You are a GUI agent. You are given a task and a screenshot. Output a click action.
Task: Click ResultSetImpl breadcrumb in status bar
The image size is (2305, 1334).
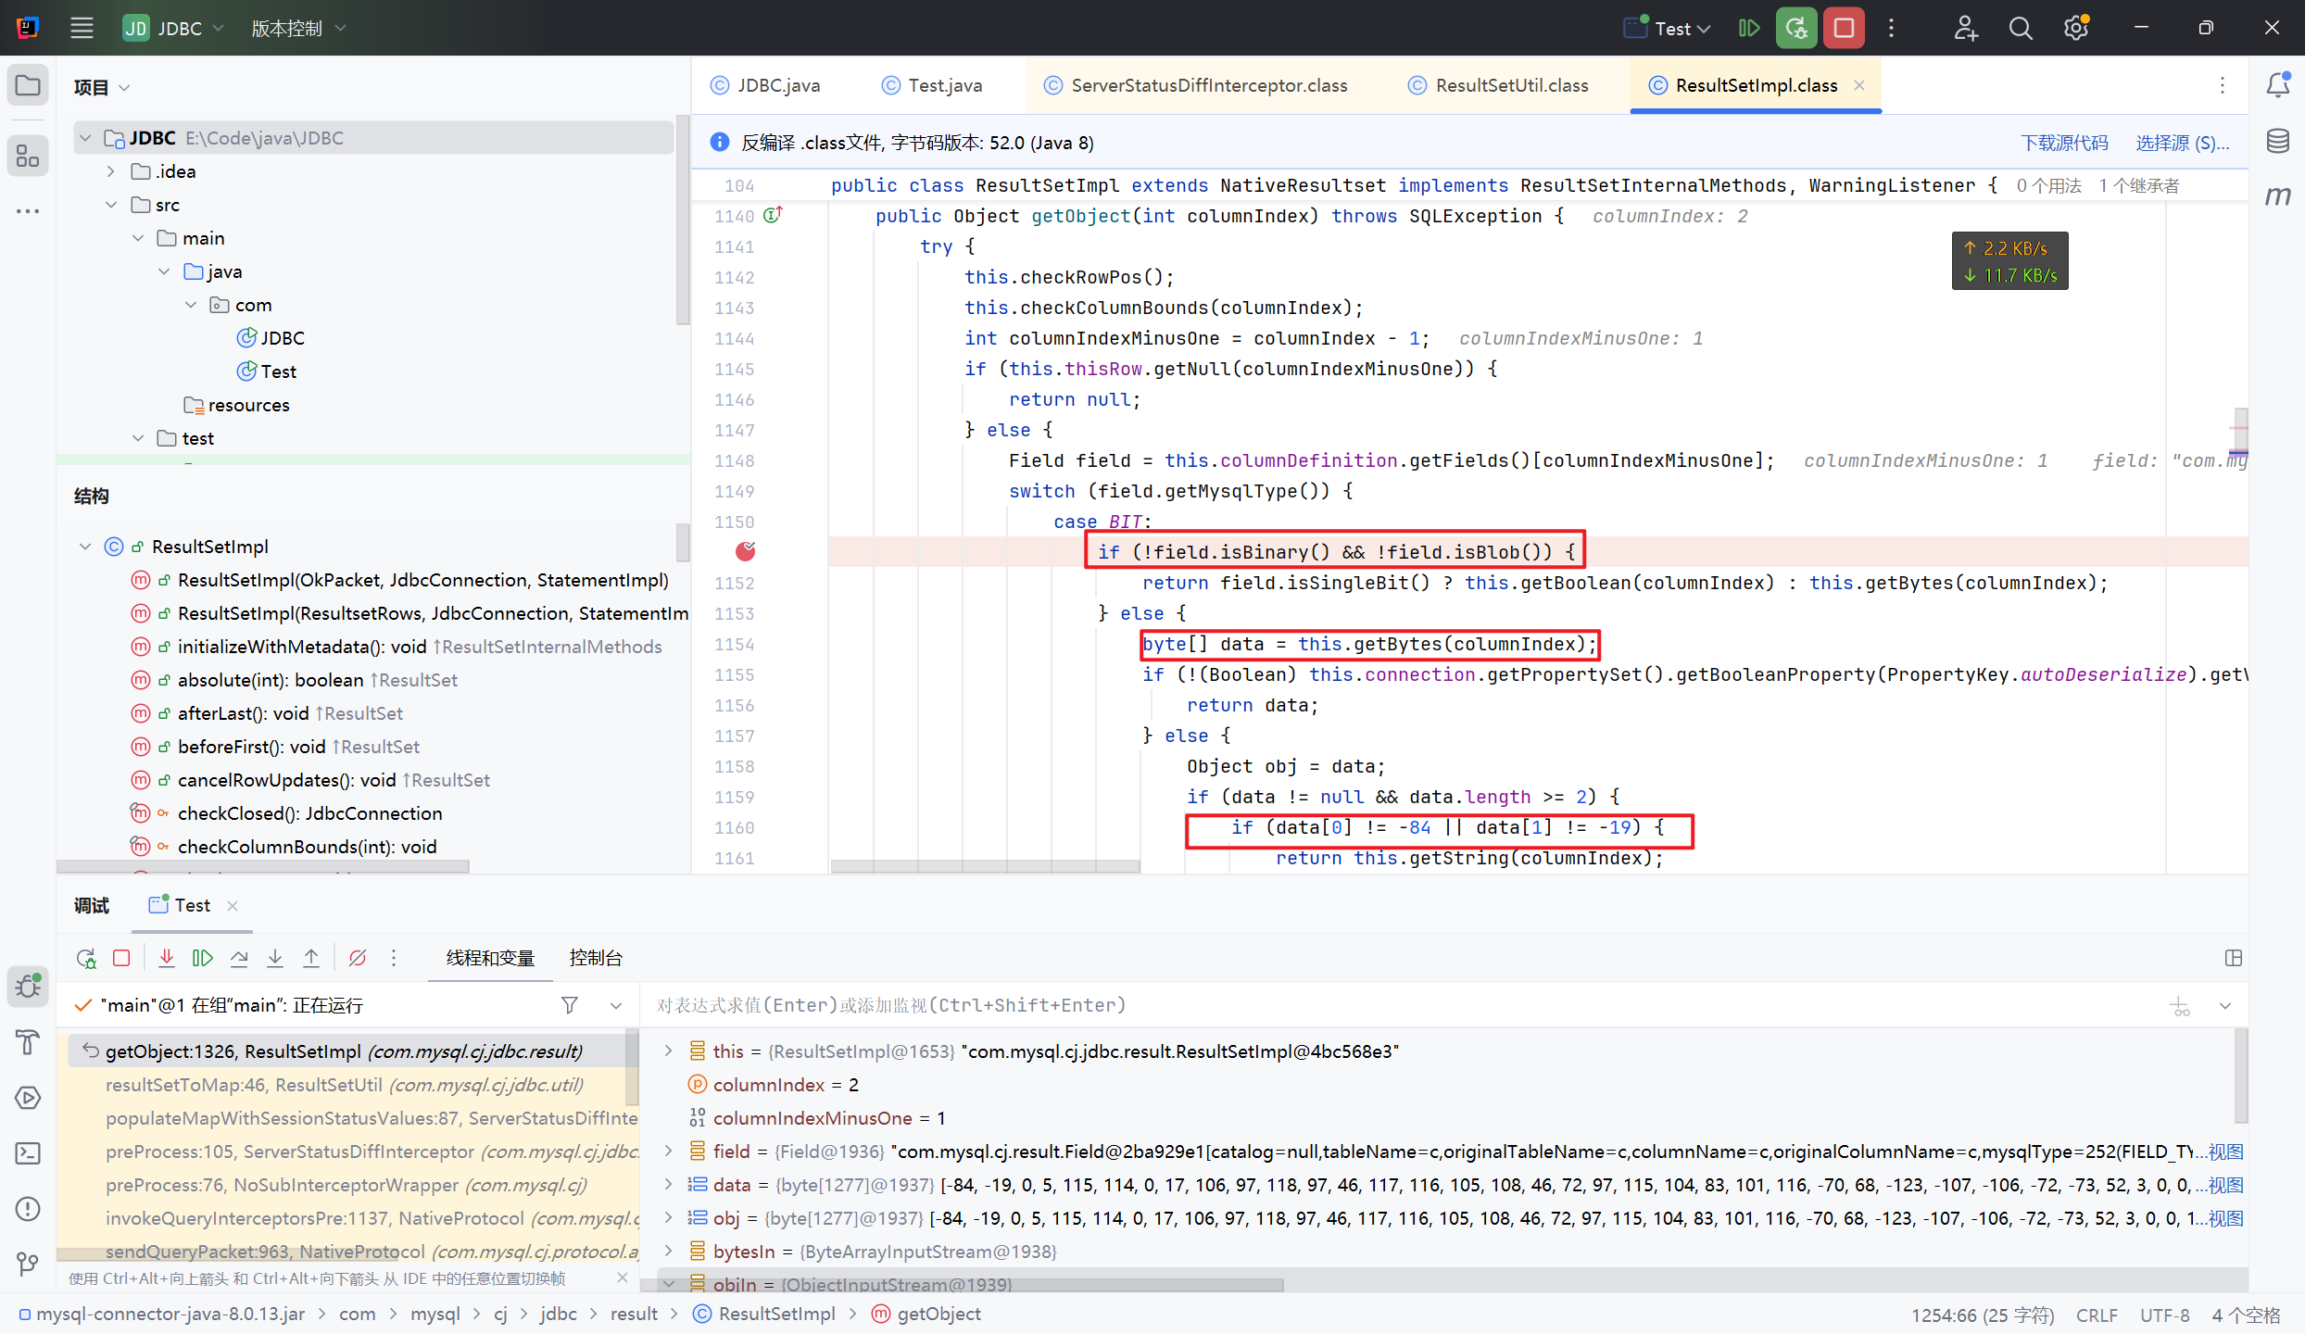click(764, 1314)
